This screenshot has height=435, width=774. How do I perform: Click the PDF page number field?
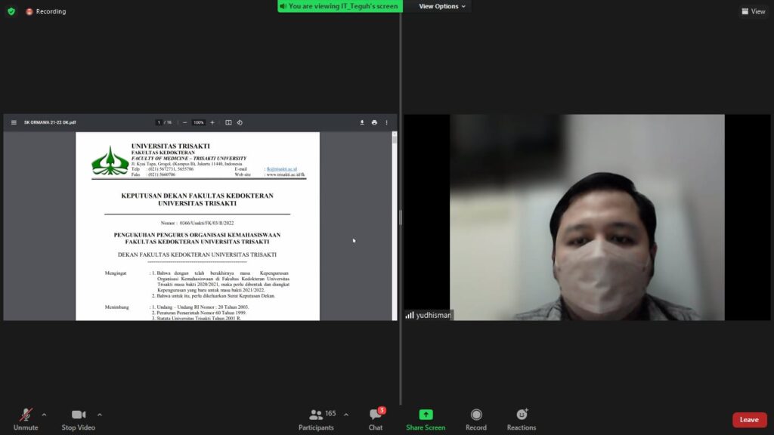pyautogui.click(x=159, y=122)
